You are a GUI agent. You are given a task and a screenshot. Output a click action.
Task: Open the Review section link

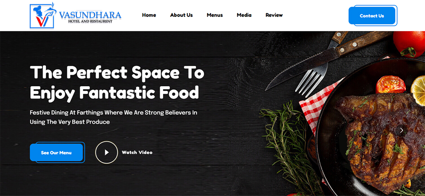tap(274, 15)
